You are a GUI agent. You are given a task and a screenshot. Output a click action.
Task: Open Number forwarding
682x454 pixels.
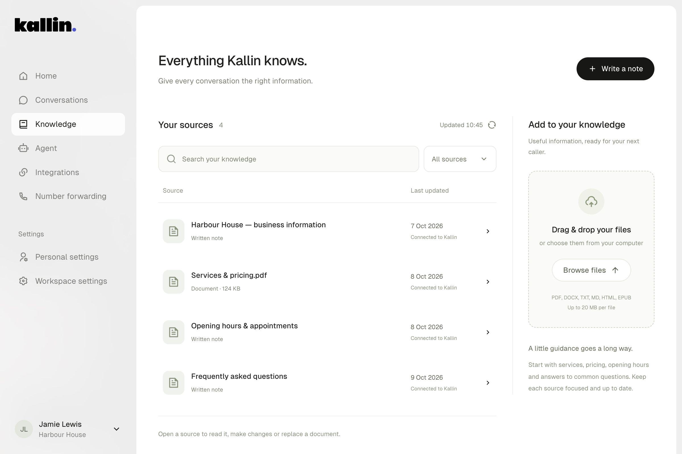pos(68,196)
